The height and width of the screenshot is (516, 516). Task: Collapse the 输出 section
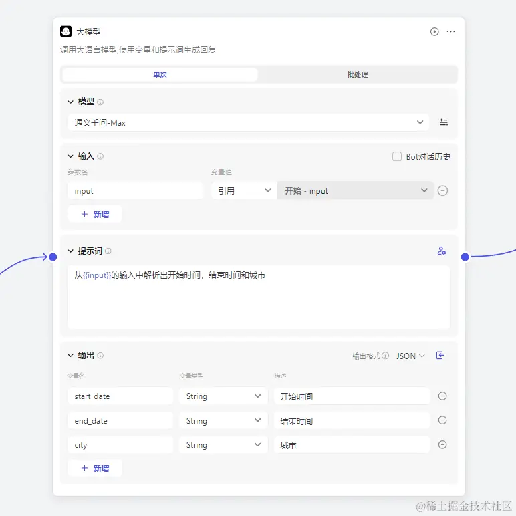[x=70, y=355]
